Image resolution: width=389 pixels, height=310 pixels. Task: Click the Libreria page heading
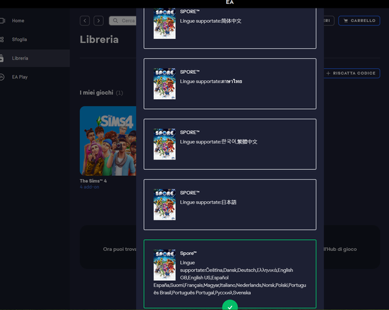click(99, 40)
